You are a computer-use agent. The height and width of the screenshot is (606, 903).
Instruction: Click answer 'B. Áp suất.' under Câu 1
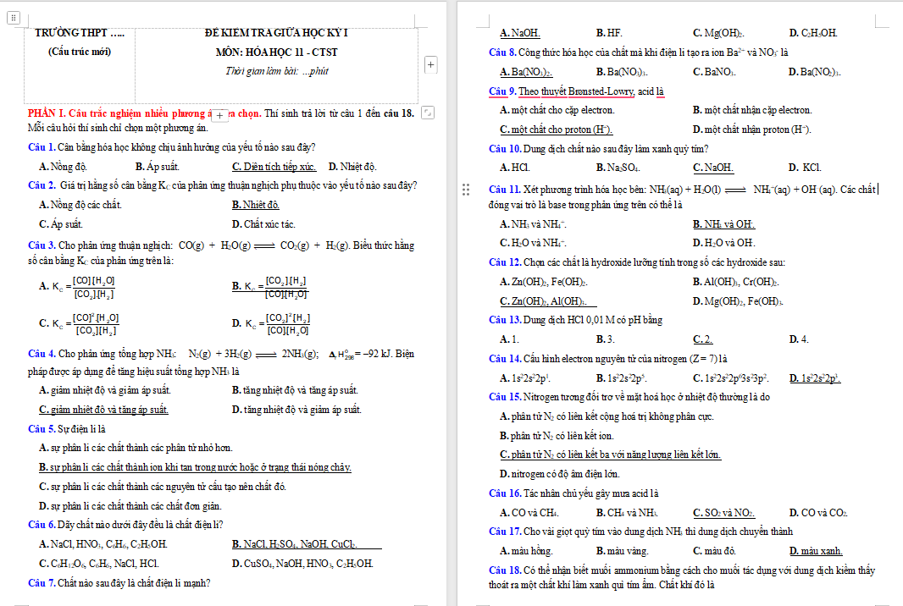pyautogui.click(x=158, y=167)
